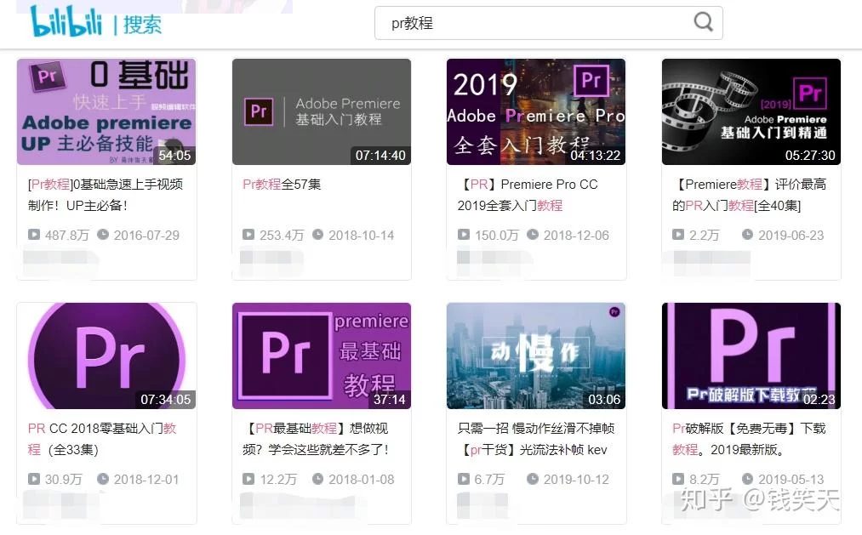Open the gray Adobe Premiere 基础入门教程 thumbnail

pos(322,111)
